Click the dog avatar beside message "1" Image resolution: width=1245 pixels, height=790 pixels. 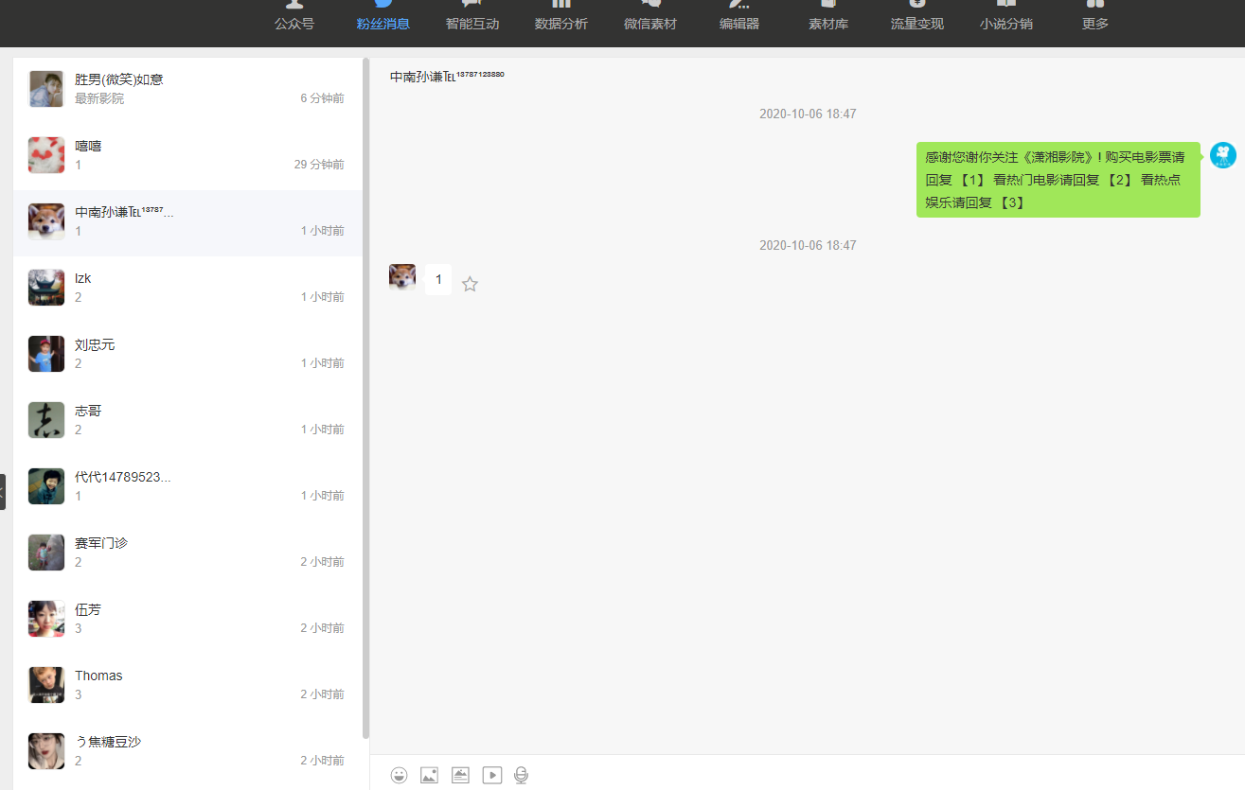point(402,277)
